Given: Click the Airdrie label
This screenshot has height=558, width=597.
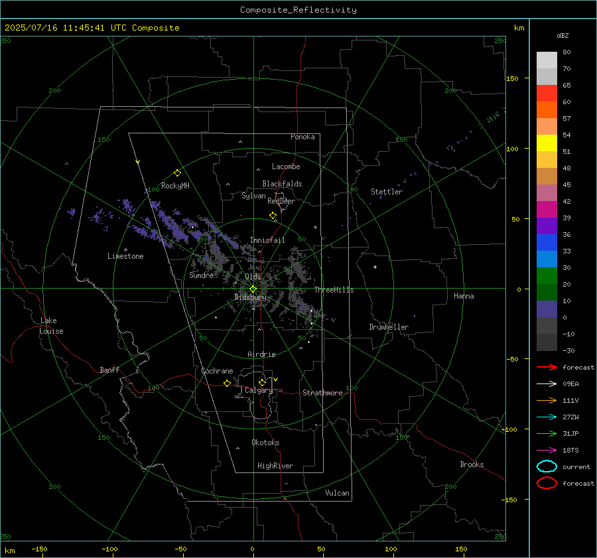Looking at the screenshot, I should click(x=261, y=354).
